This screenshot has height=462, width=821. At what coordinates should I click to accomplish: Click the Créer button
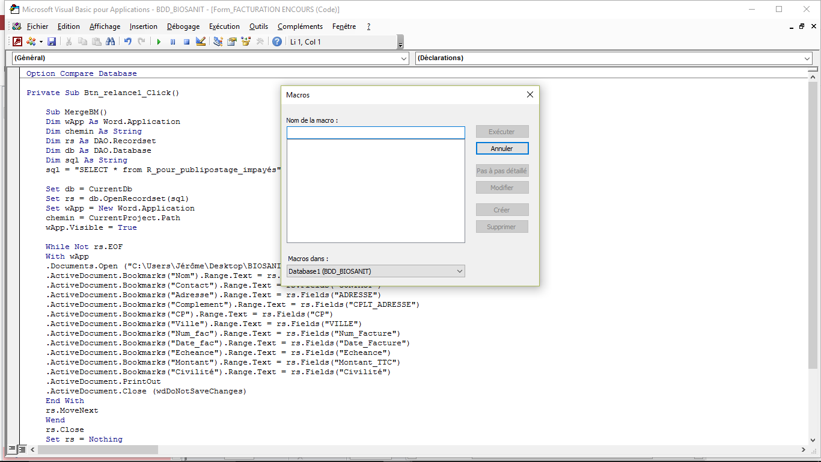(502, 210)
